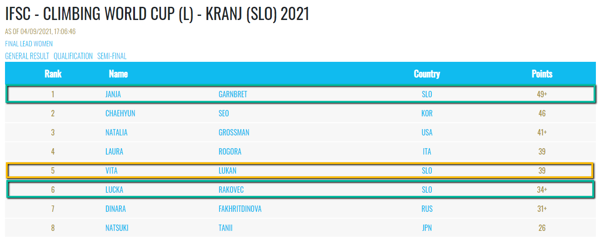
Task: Click the JPN country code
Action: pyautogui.click(x=427, y=228)
